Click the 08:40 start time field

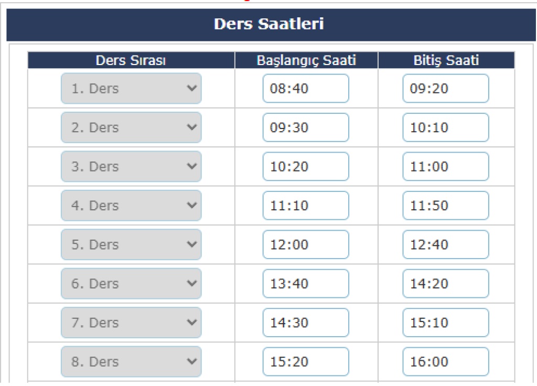pos(305,89)
